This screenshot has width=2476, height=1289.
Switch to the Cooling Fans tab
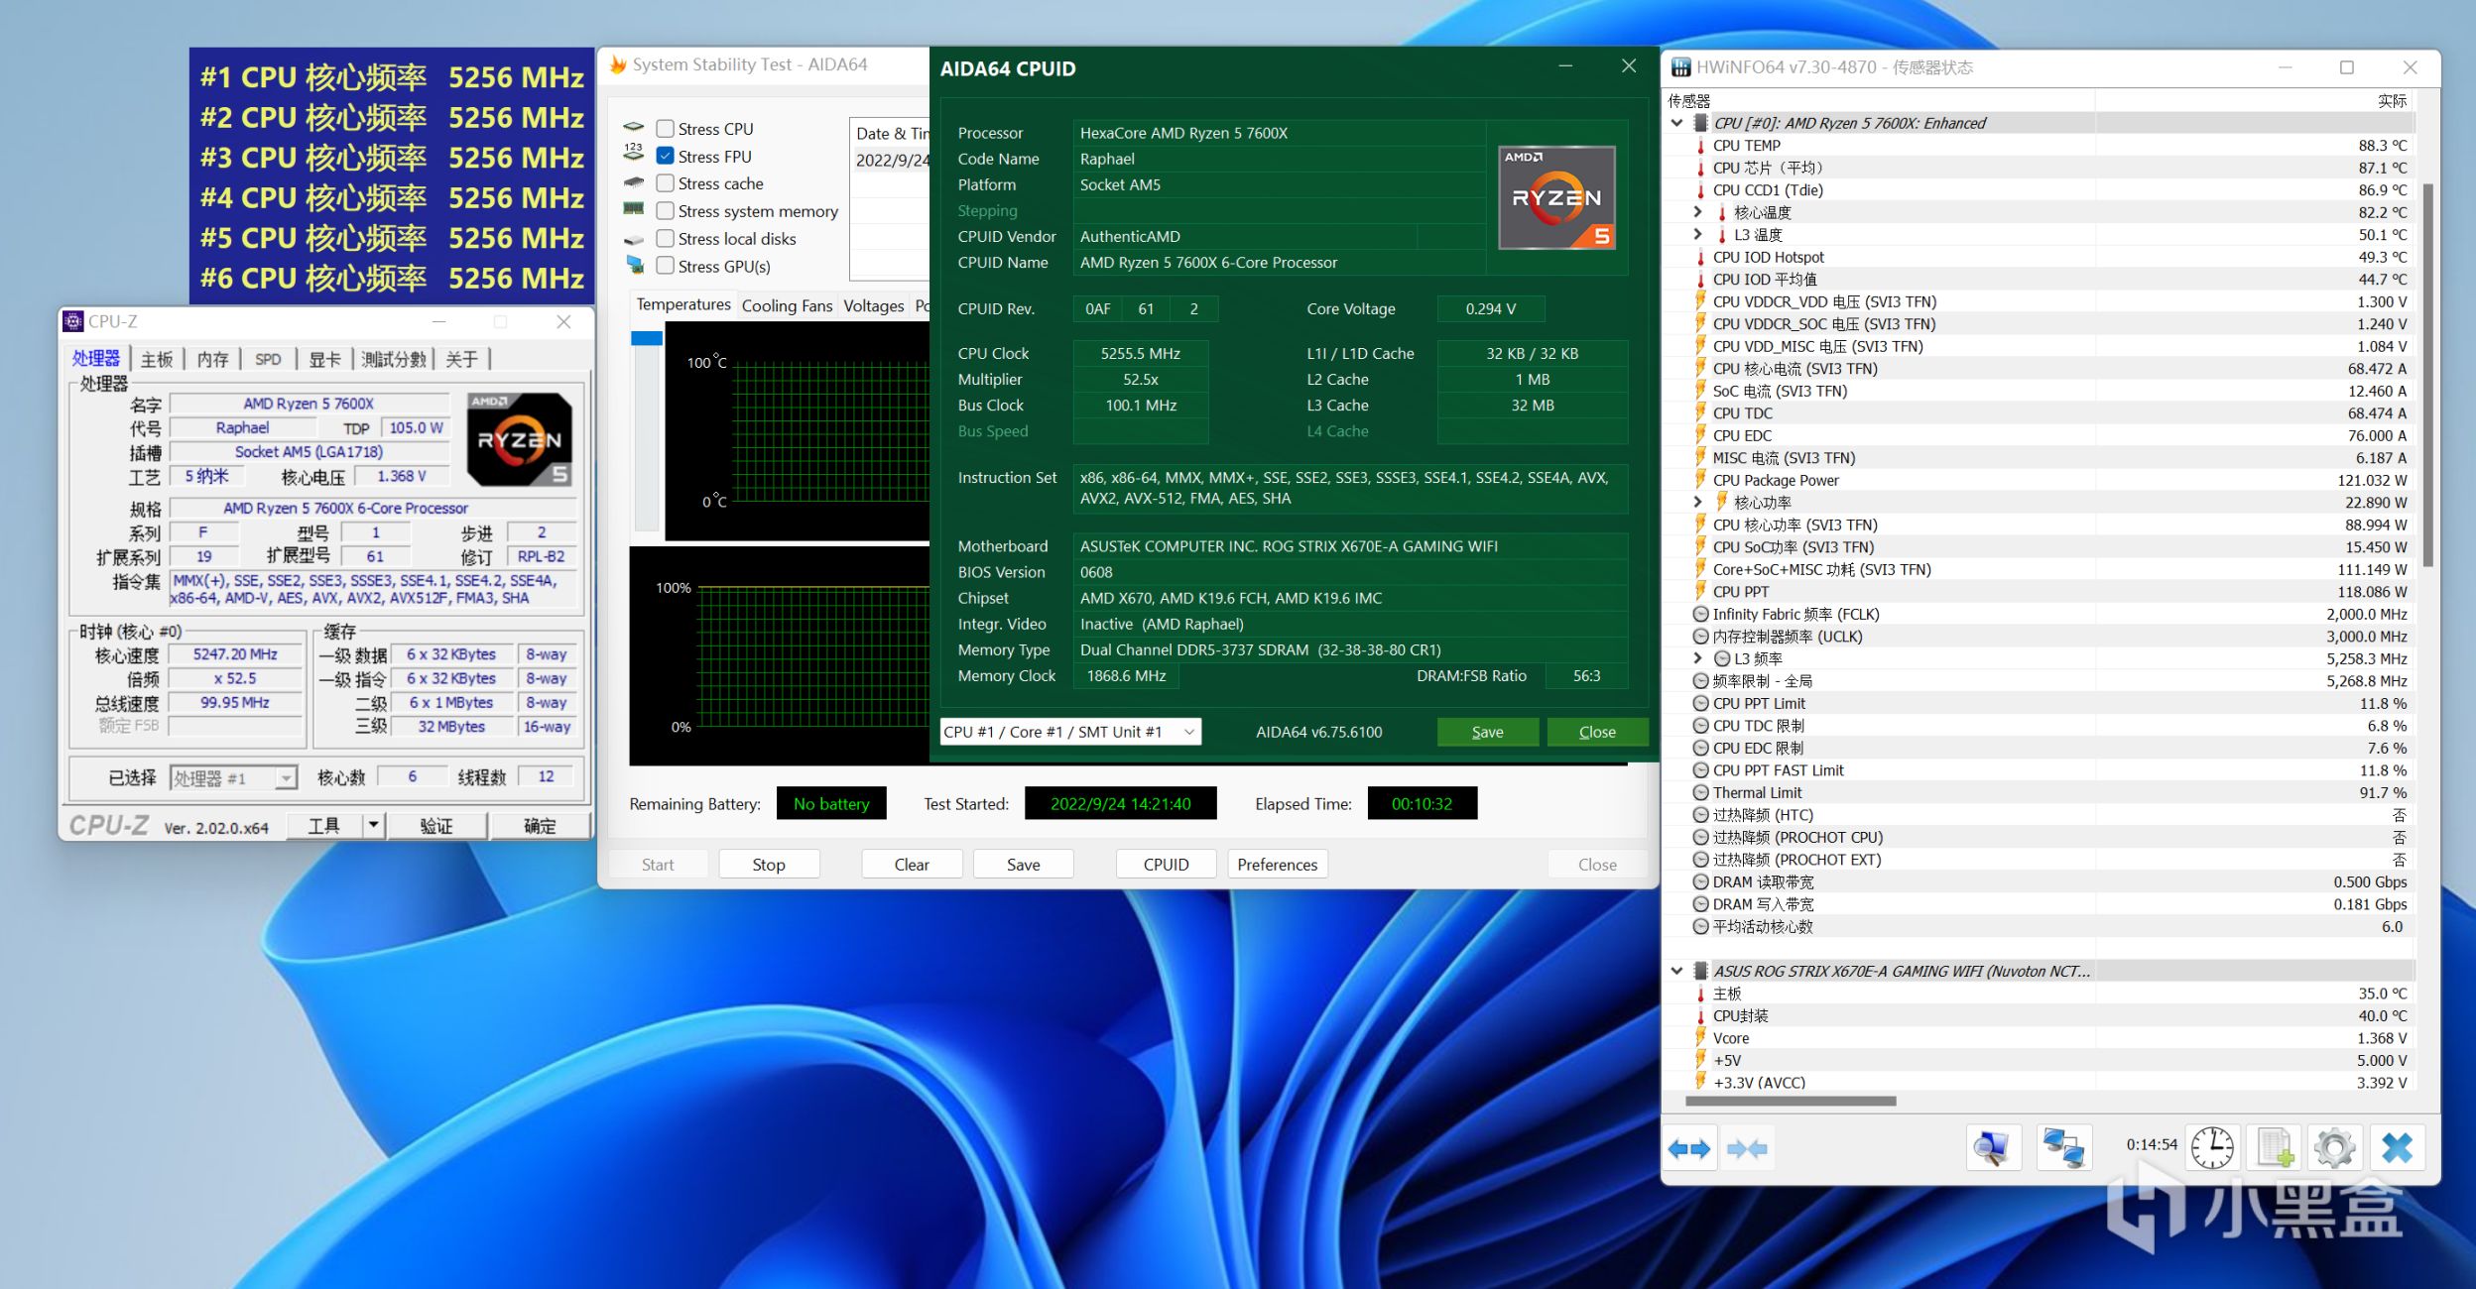coord(787,305)
